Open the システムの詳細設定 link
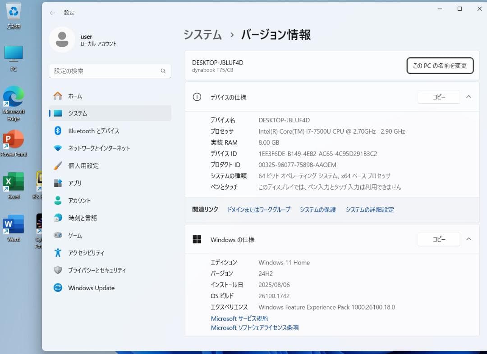 click(x=370, y=210)
